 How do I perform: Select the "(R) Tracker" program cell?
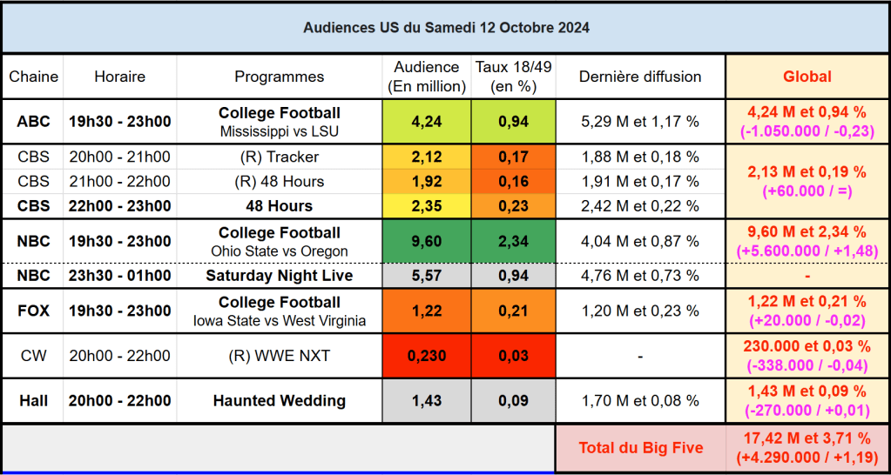(279, 157)
